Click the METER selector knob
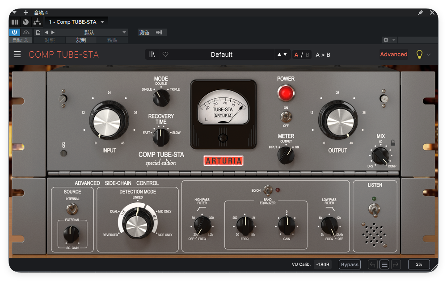 point(286,155)
